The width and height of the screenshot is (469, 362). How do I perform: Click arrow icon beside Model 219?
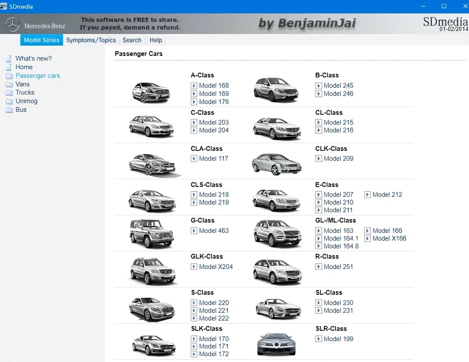(194, 202)
